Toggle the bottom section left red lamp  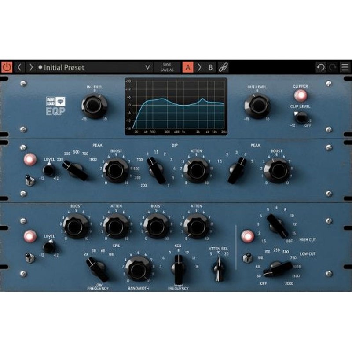pyautogui.click(x=30, y=236)
